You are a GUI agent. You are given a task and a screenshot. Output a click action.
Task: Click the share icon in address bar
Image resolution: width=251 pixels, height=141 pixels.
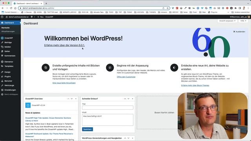point(163,8)
